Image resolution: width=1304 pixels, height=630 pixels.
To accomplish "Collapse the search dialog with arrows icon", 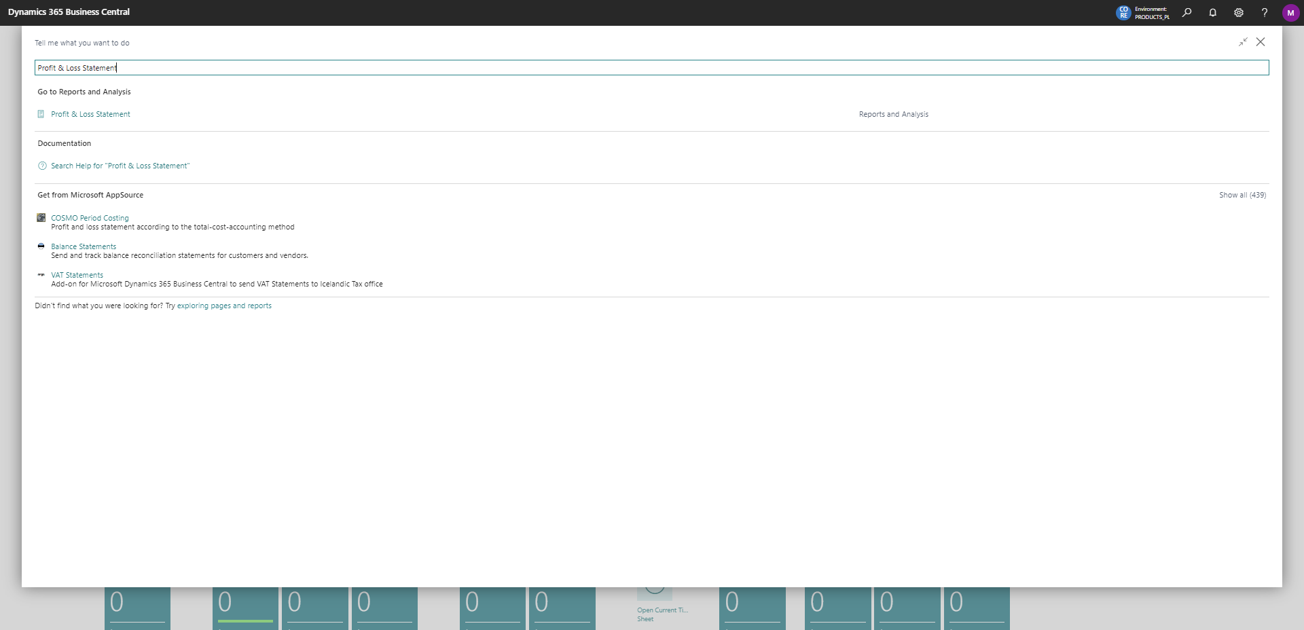I will (1243, 42).
